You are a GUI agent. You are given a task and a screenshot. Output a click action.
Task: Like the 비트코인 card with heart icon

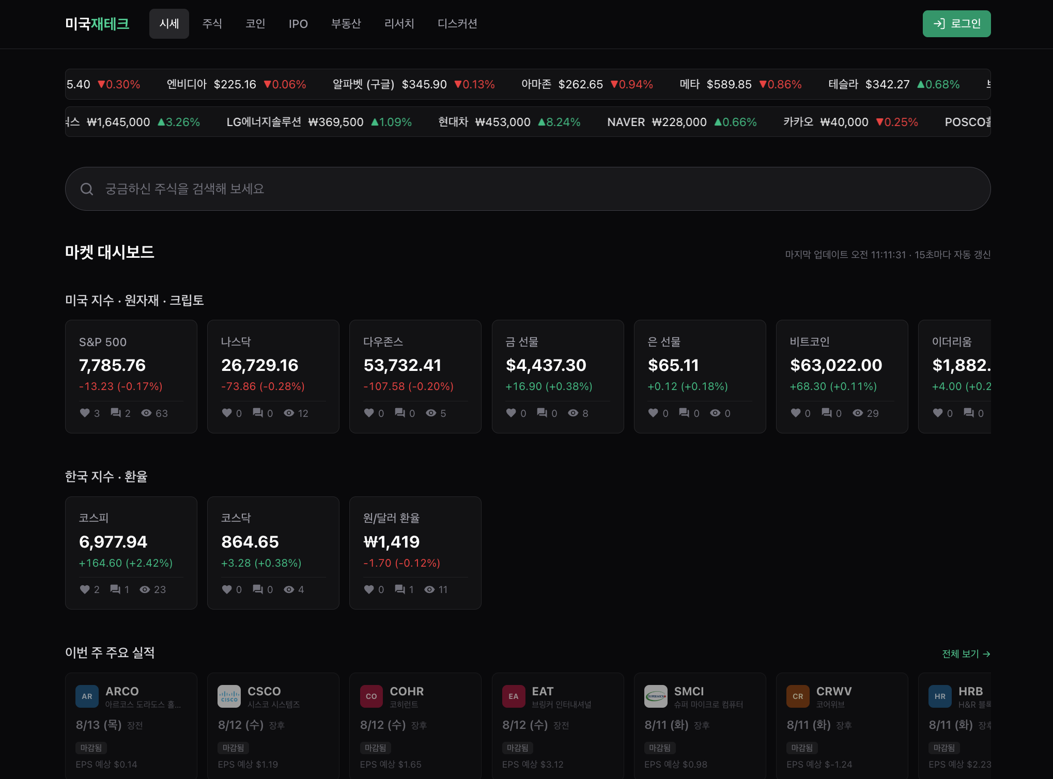tap(796, 413)
